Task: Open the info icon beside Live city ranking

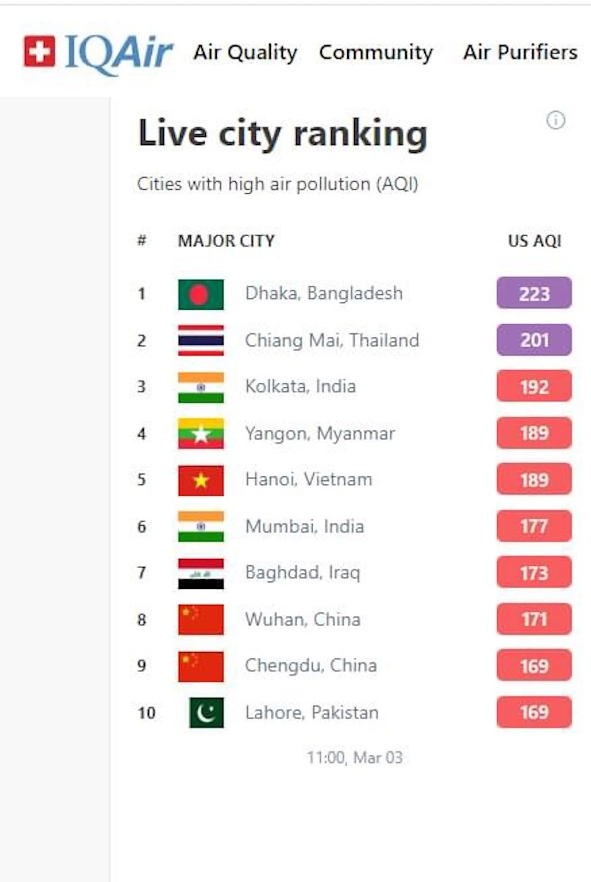Action: click(x=555, y=121)
